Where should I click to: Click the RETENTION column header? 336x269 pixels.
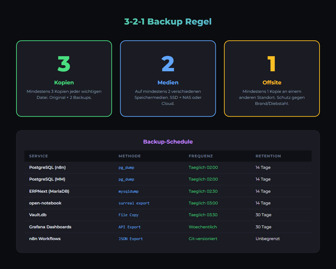268,156
